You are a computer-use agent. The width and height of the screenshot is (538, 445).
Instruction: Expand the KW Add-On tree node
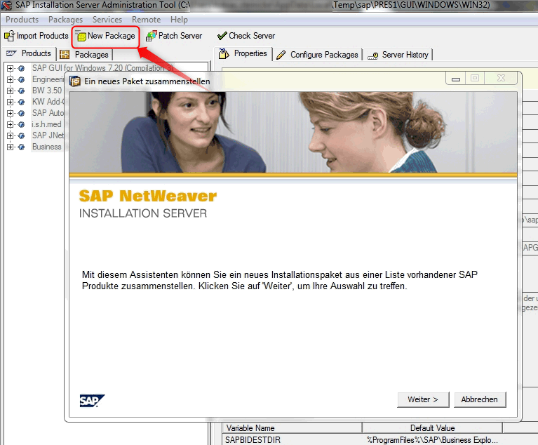click(10, 102)
